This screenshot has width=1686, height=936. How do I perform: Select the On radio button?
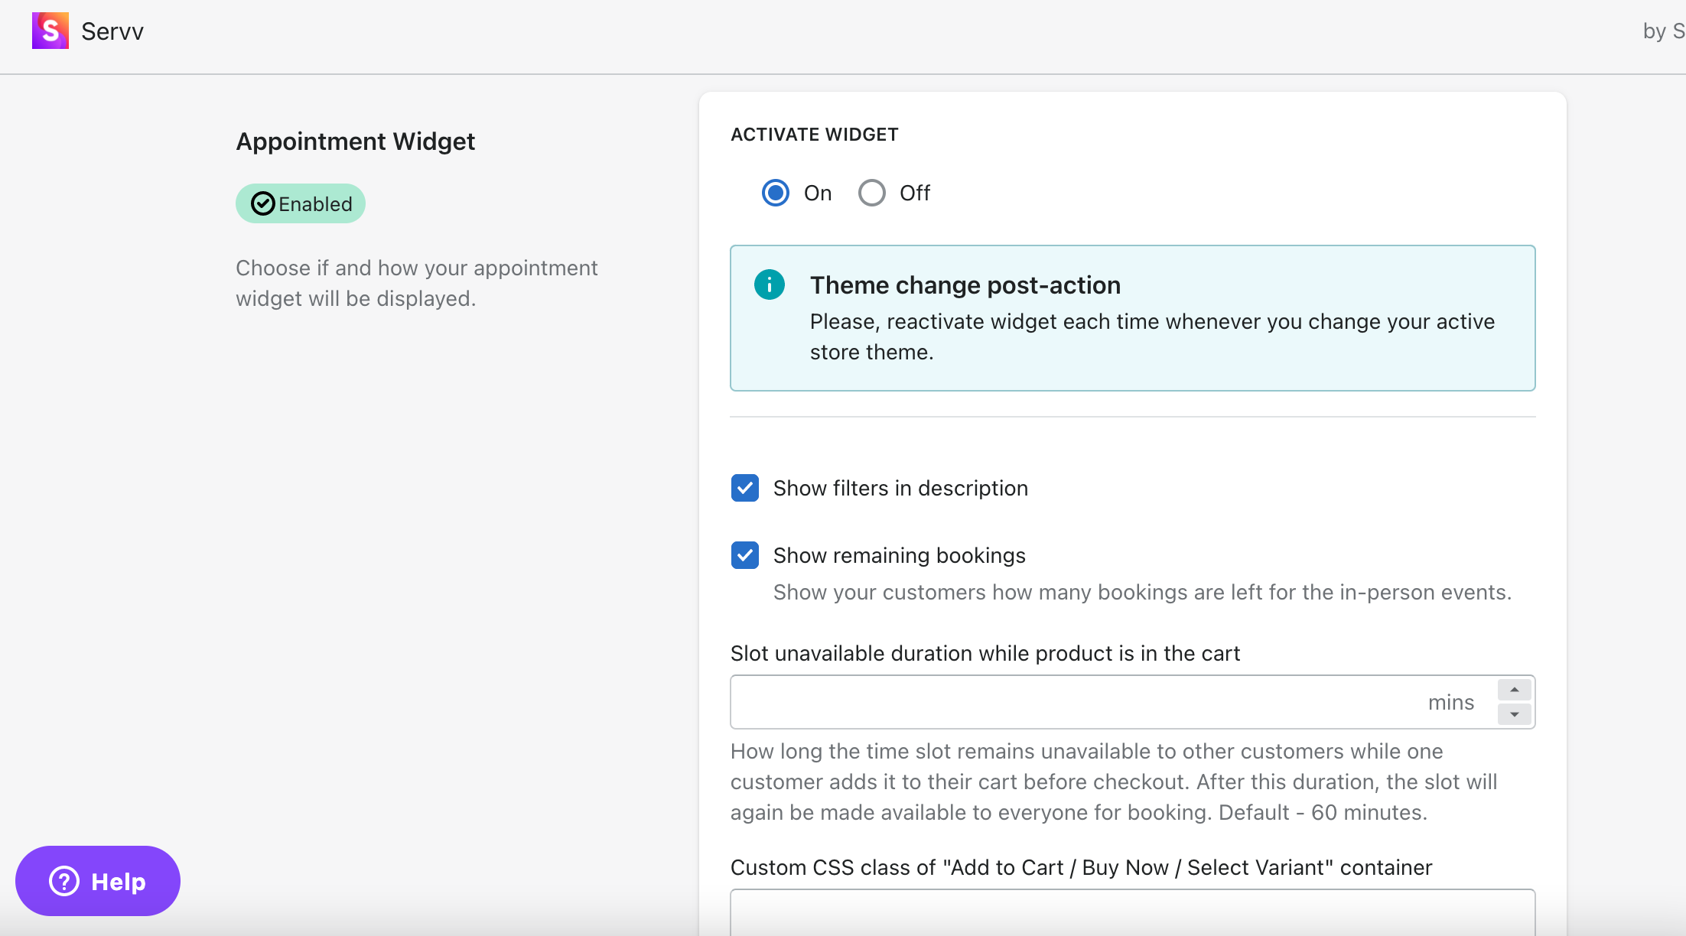[775, 193]
